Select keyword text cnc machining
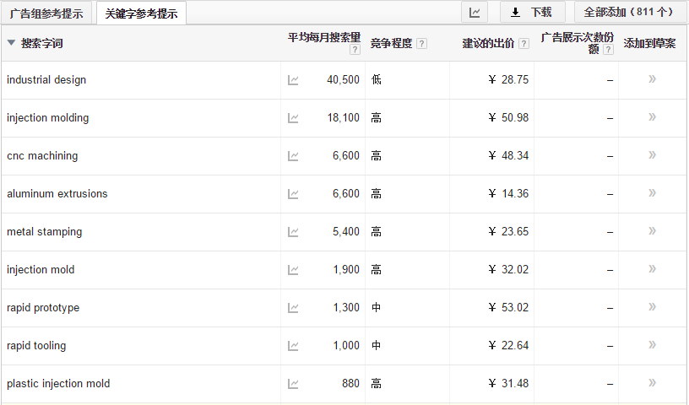Screen dimensions: 689x405 click(x=42, y=156)
